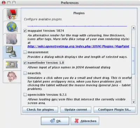Uncheck the mappaint plugin checkbox
The image size is (140, 128).
point(25,31)
